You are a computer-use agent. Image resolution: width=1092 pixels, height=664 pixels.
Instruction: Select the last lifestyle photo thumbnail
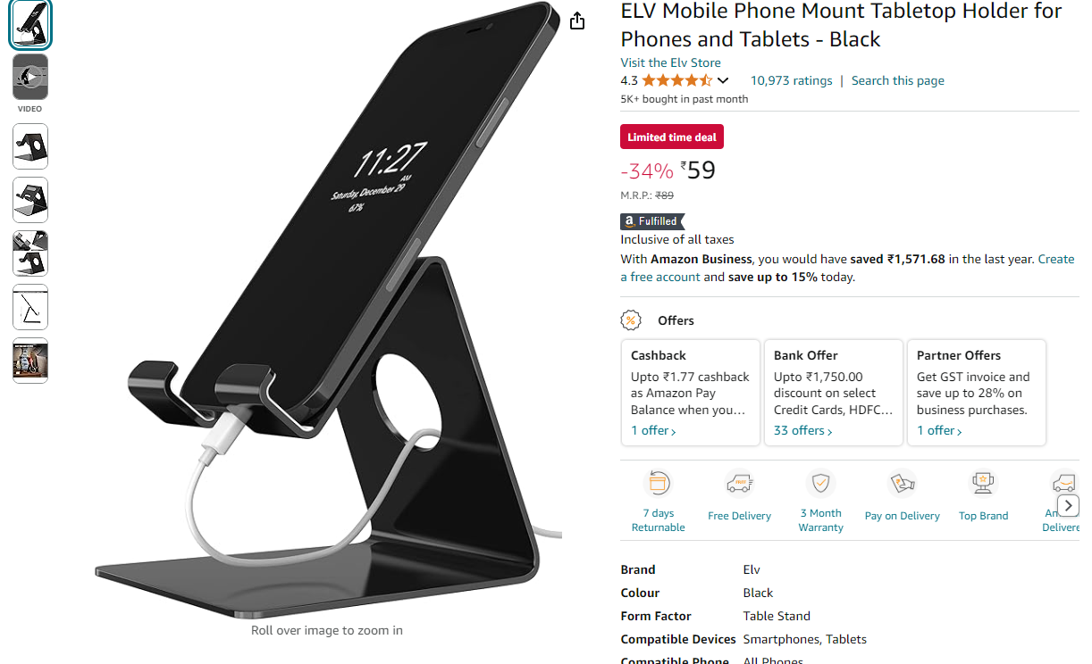point(30,361)
